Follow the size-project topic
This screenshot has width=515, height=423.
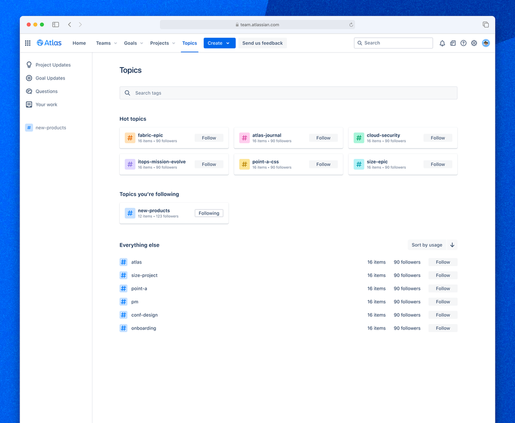tap(443, 275)
